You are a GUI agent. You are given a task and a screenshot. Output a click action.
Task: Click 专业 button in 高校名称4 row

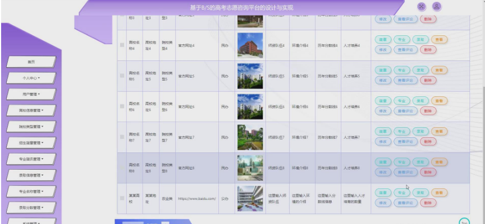point(401,40)
